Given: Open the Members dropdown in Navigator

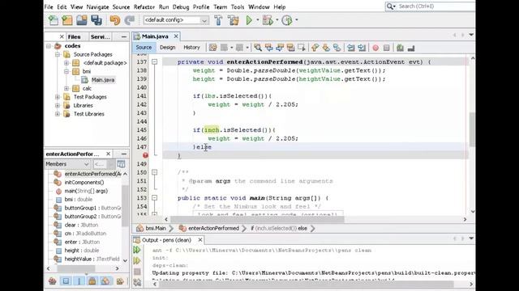Looking at the screenshot, I should click(67, 164).
